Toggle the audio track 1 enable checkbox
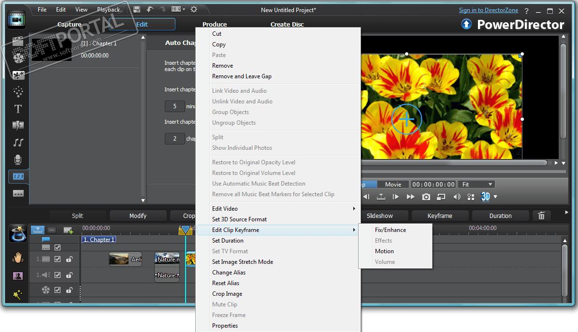The height and width of the screenshot is (332, 578). [x=58, y=275]
